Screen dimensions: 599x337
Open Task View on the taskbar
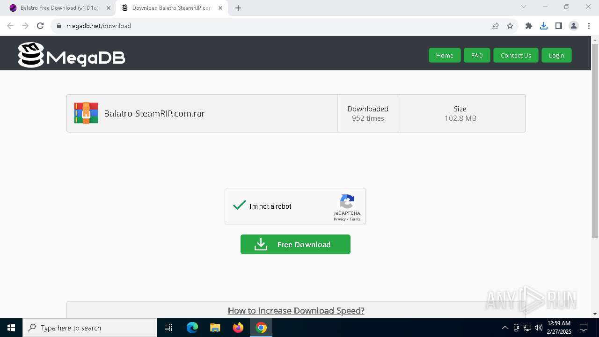tap(168, 328)
